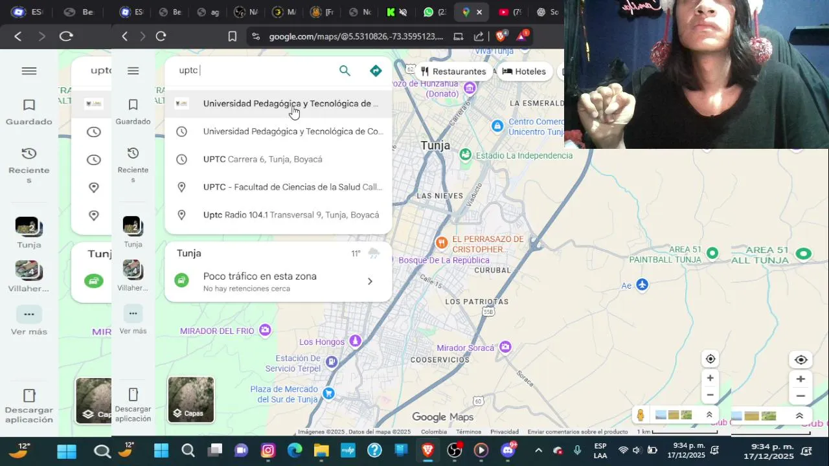
Task: Click the Mirador del Frio camera pin
Action: click(x=265, y=331)
